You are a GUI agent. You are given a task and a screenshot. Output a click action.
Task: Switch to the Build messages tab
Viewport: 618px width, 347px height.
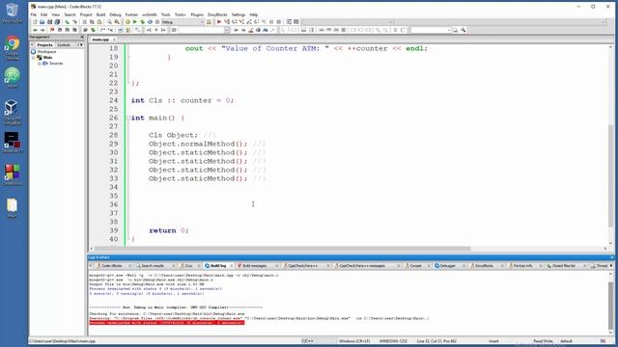[x=255, y=266]
